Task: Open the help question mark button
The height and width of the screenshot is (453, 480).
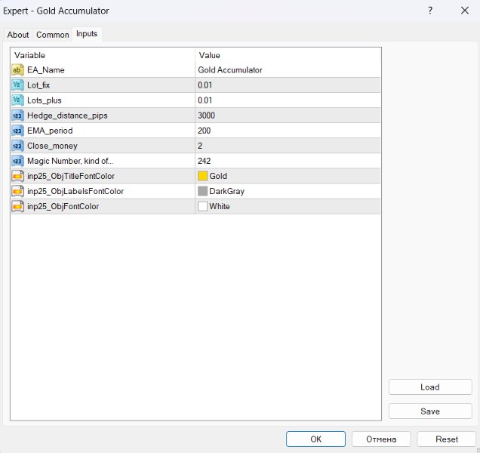Action: pos(430,11)
